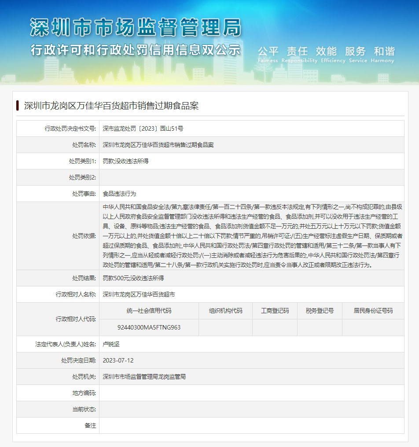
Task: Click the 责任 Responsibility slogan
Action: (x=299, y=55)
